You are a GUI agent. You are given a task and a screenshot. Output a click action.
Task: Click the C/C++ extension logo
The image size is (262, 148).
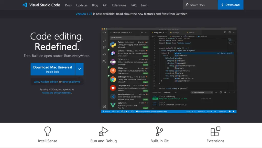pyautogui.click(x=113, y=62)
